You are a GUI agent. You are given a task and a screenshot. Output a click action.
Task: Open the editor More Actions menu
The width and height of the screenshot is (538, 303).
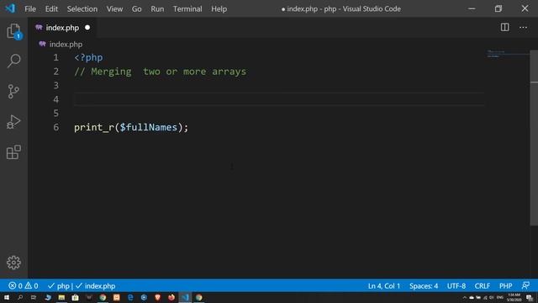pos(523,27)
